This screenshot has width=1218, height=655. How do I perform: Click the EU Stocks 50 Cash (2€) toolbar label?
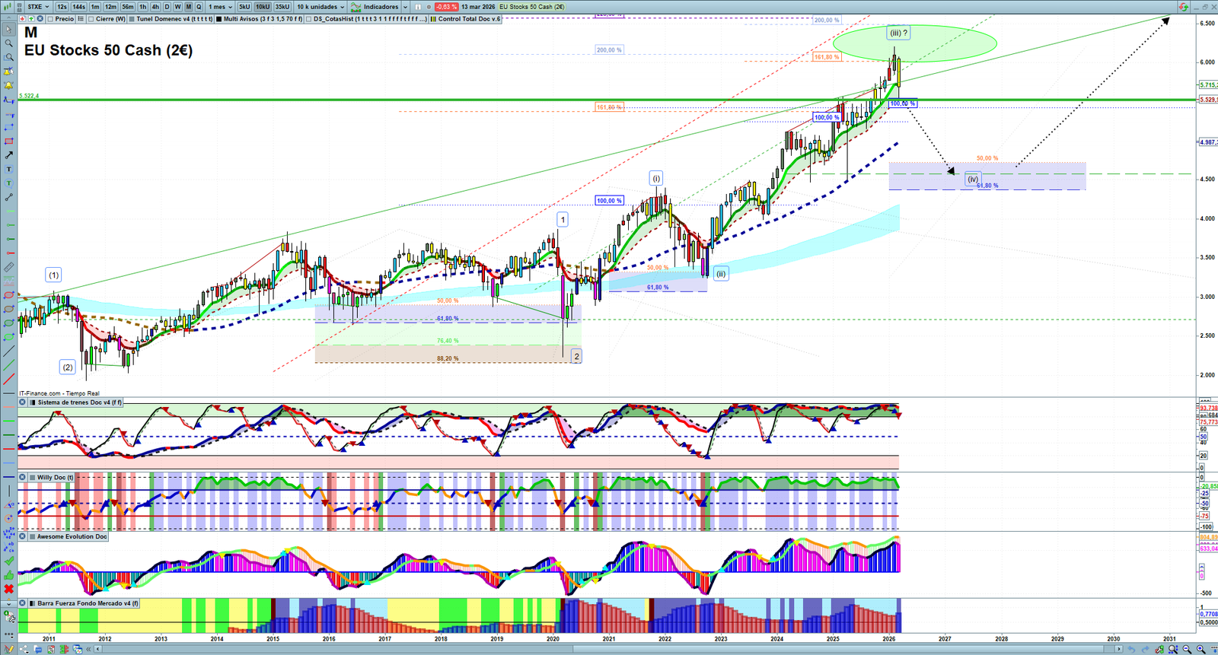click(532, 7)
